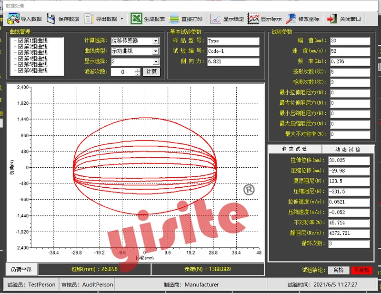Click the 试验编号 field containing Code-1
This screenshot has height=294, width=381.
coord(233,51)
